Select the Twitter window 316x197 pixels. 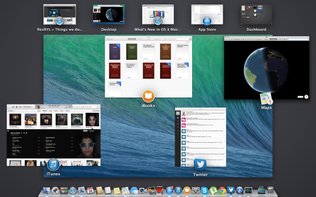tap(200, 137)
